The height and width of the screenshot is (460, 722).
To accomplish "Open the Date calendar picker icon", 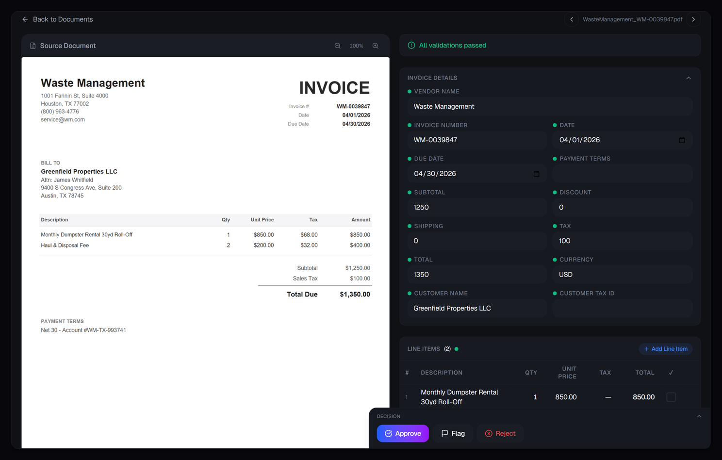I will [682, 140].
